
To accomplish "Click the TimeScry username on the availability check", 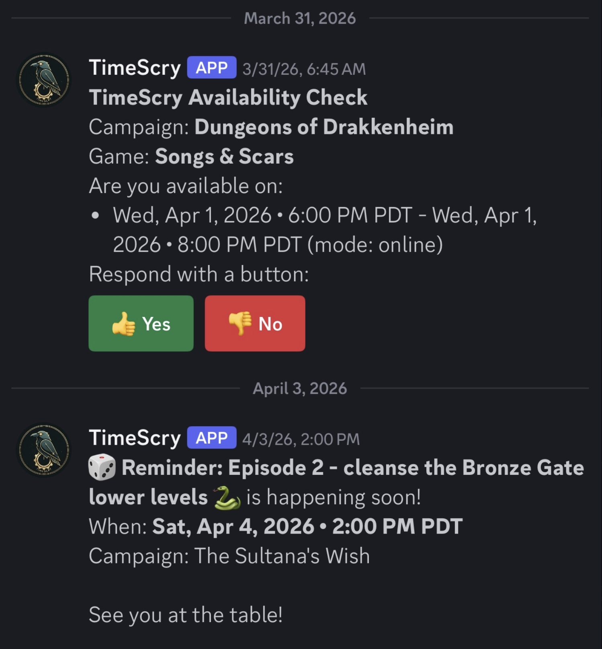I will pos(135,68).
